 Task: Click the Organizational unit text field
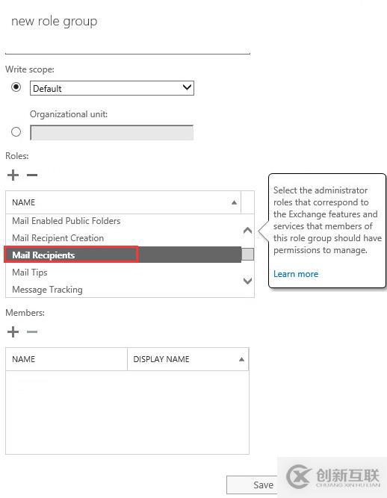(x=112, y=132)
